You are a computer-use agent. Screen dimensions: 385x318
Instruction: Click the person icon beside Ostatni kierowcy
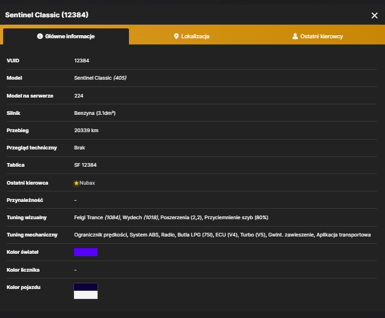295,36
